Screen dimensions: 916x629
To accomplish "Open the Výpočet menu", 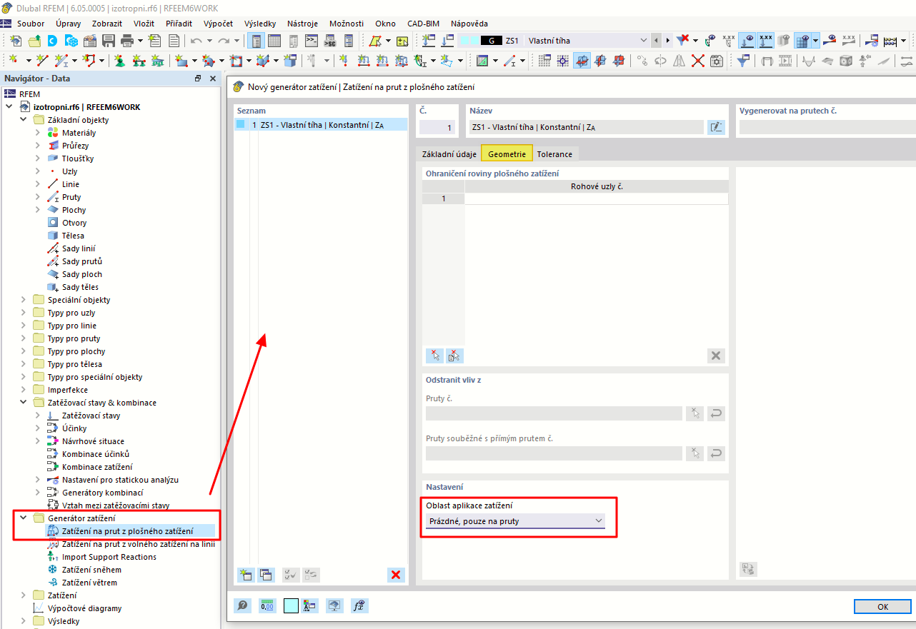I will (x=218, y=24).
